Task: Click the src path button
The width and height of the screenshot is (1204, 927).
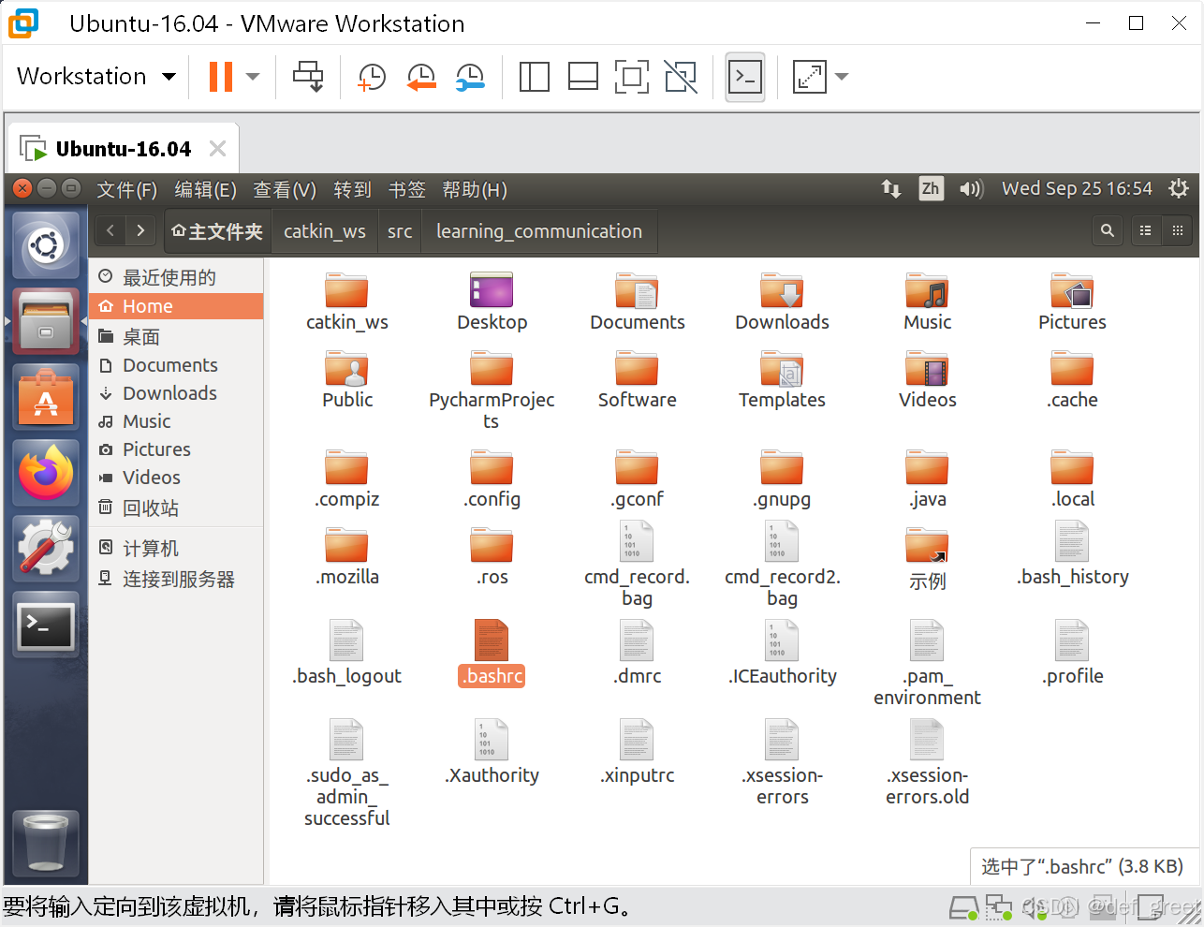Action: [x=400, y=231]
